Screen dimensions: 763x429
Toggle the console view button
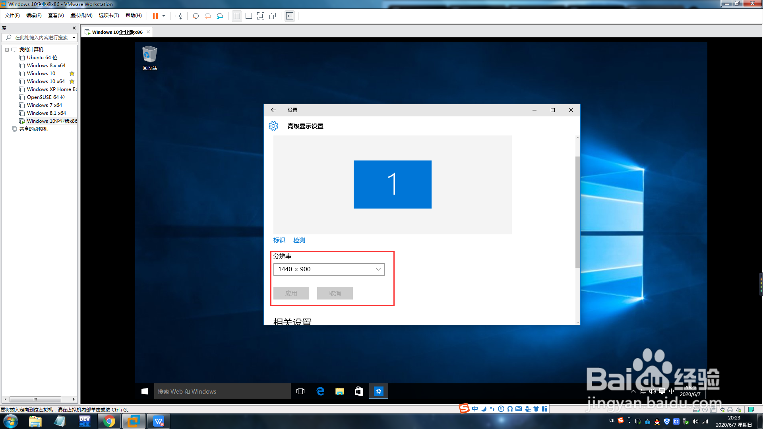pyautogui.click(x=290, y=16)
